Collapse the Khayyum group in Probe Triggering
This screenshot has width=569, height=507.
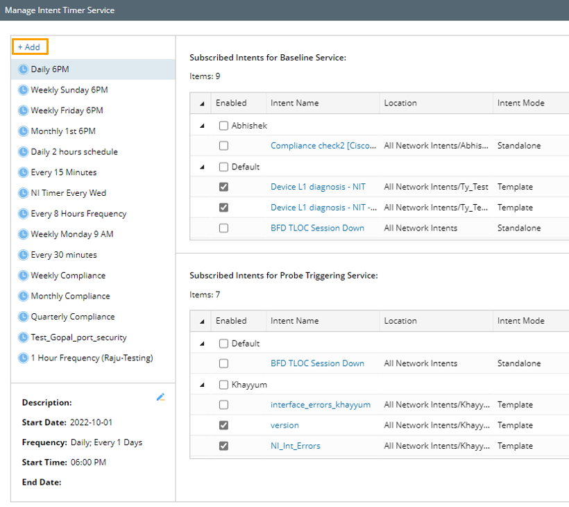point(202,385)
